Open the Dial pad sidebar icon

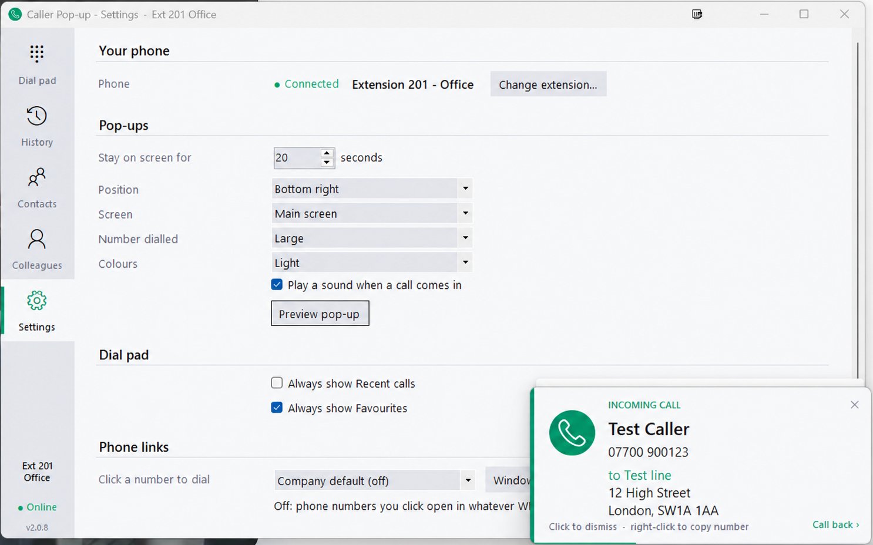point(36,54)
